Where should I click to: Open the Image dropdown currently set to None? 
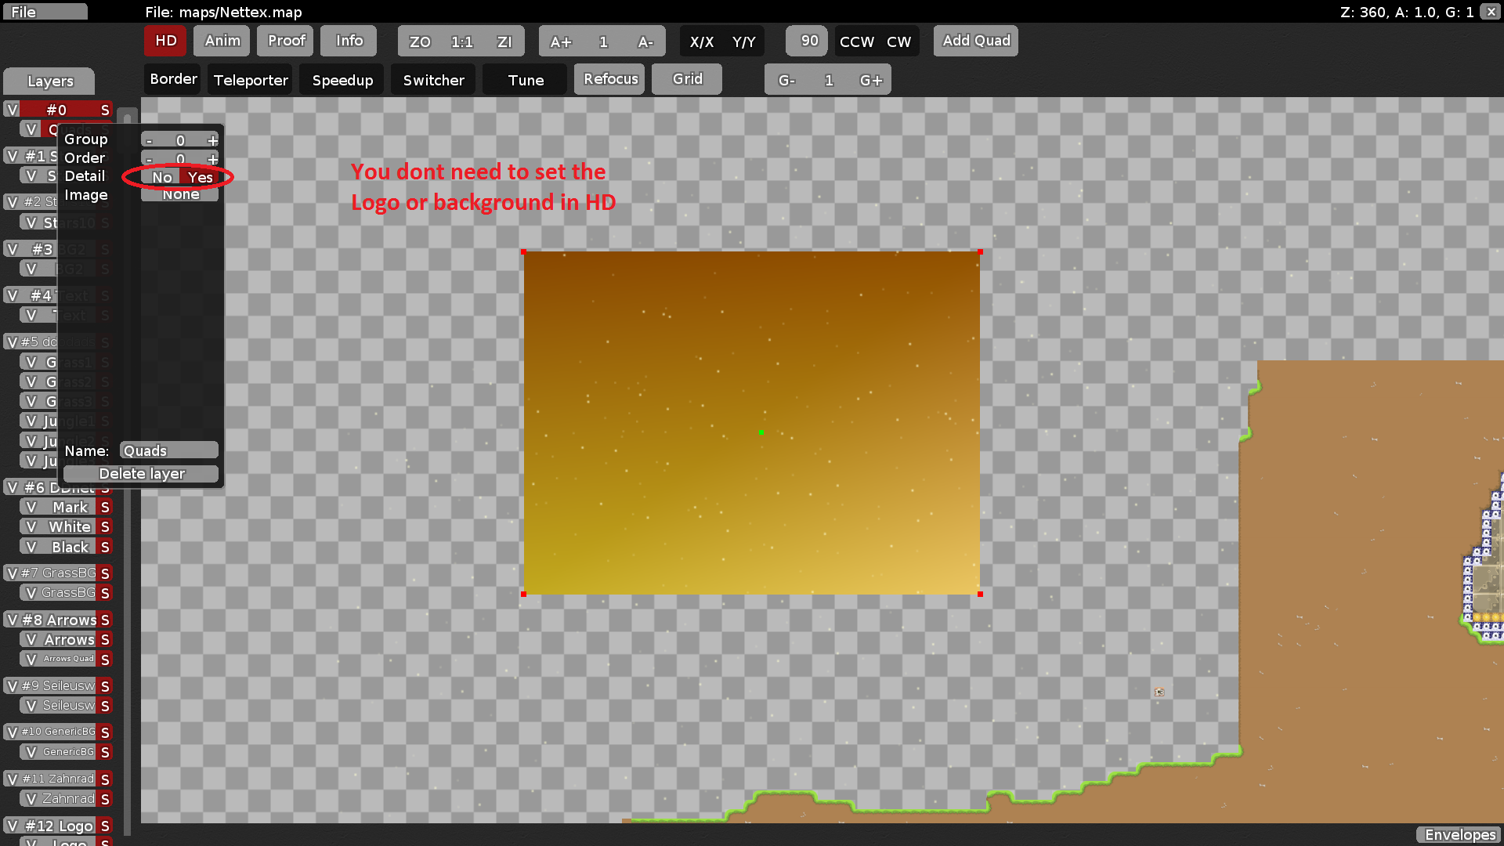point(179,193)
